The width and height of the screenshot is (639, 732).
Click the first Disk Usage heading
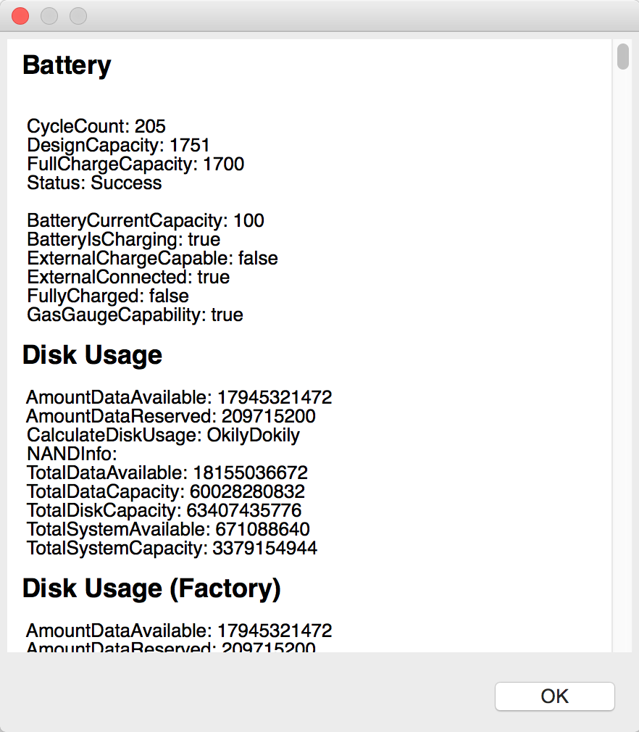point(92,355)
